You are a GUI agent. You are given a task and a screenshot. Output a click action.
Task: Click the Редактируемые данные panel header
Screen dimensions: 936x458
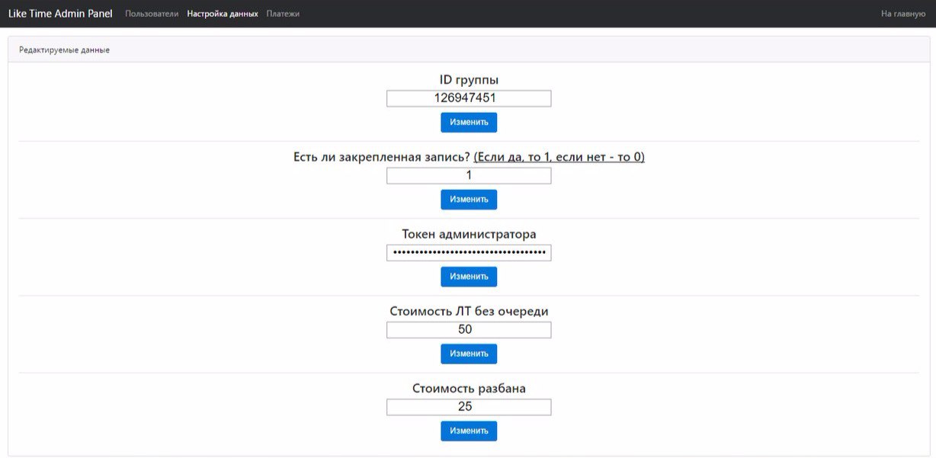pyautogui.click(x=65, y=50)
